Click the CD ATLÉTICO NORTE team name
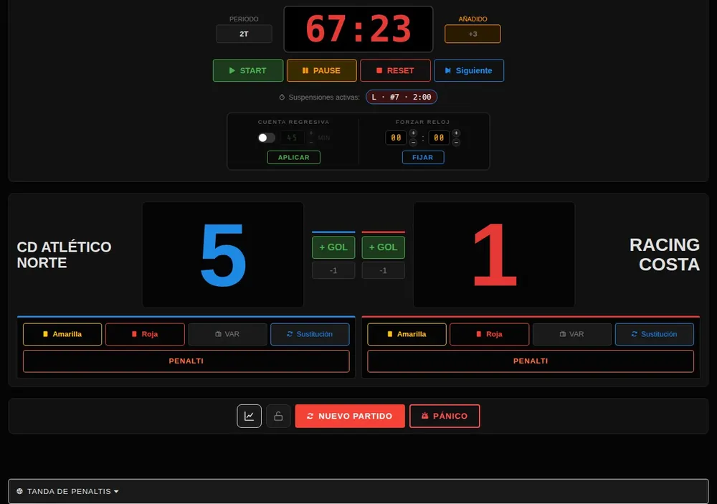This screenshot has height=504, width=717. pyautogui.click(x=64, y=255)
